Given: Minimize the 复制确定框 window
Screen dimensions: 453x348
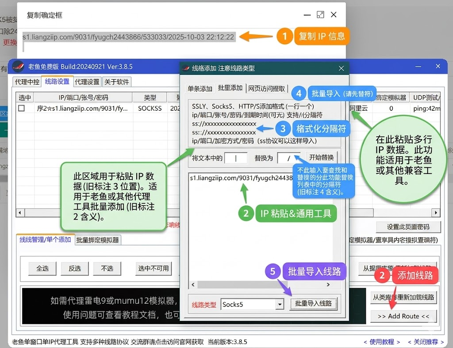Looking at the screenshot, I should pos(307,15).
